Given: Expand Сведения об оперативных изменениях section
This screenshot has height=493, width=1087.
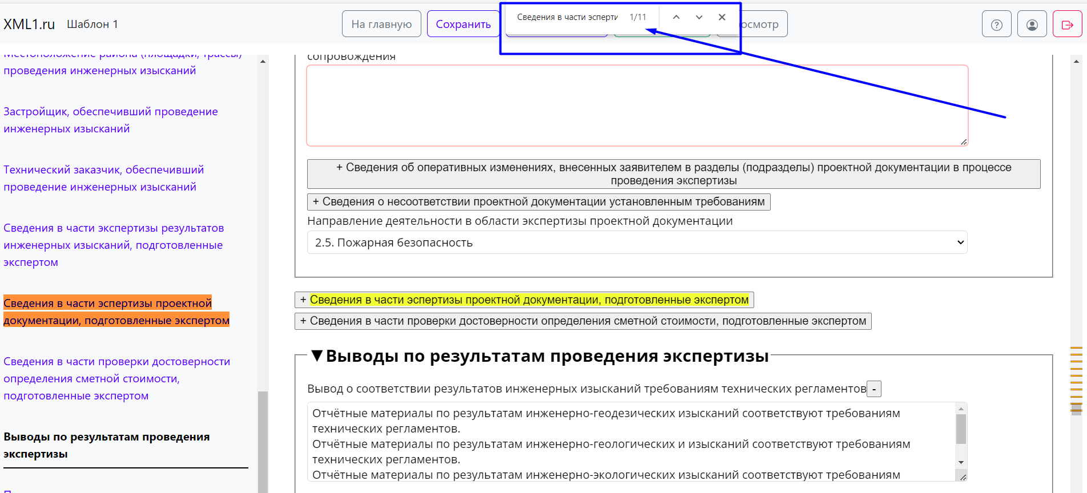Looking at the screenshot, I should (x=673, y=174).
